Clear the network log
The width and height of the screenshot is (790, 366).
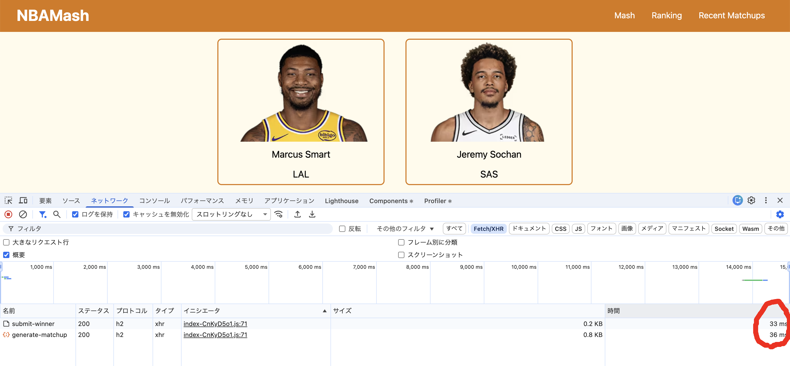click(23, 214)
